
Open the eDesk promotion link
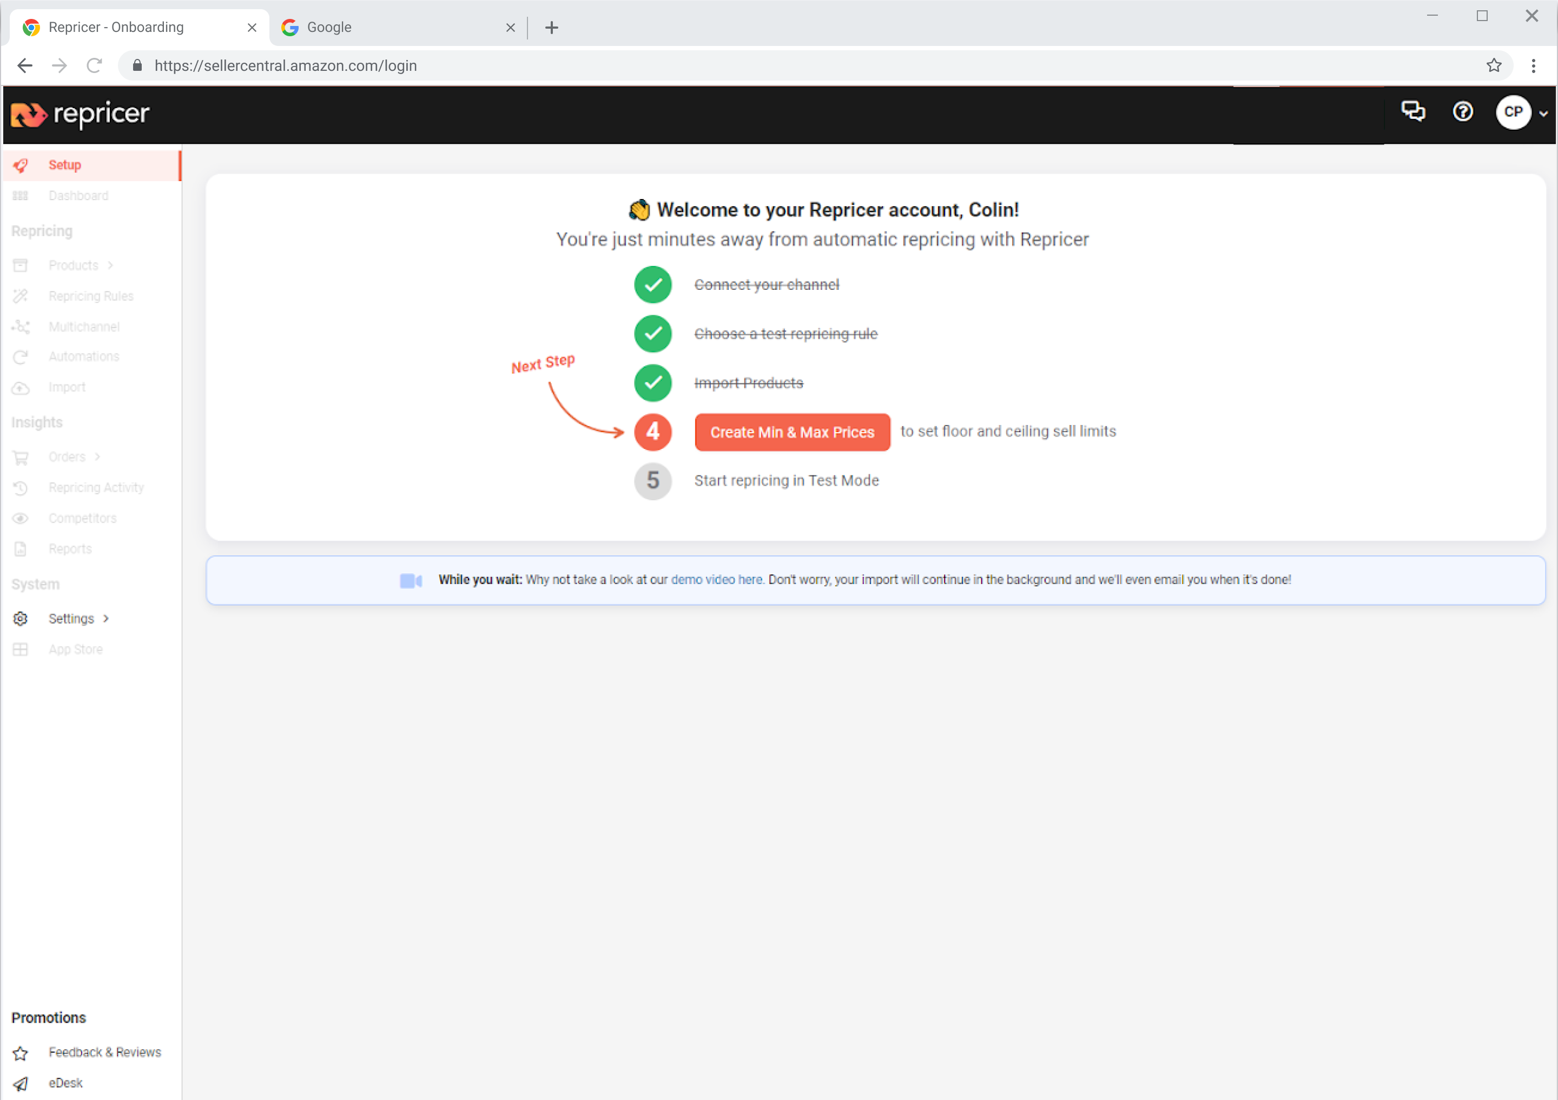click(x=65, y=1083)
